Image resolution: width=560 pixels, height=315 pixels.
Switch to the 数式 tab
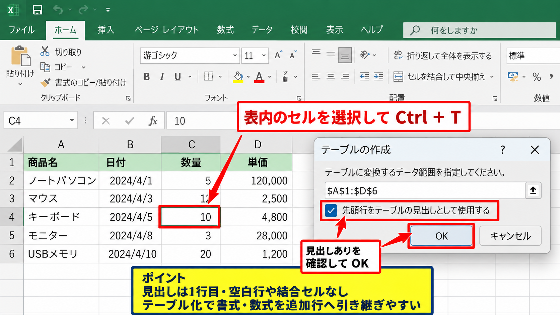[225, 30]
